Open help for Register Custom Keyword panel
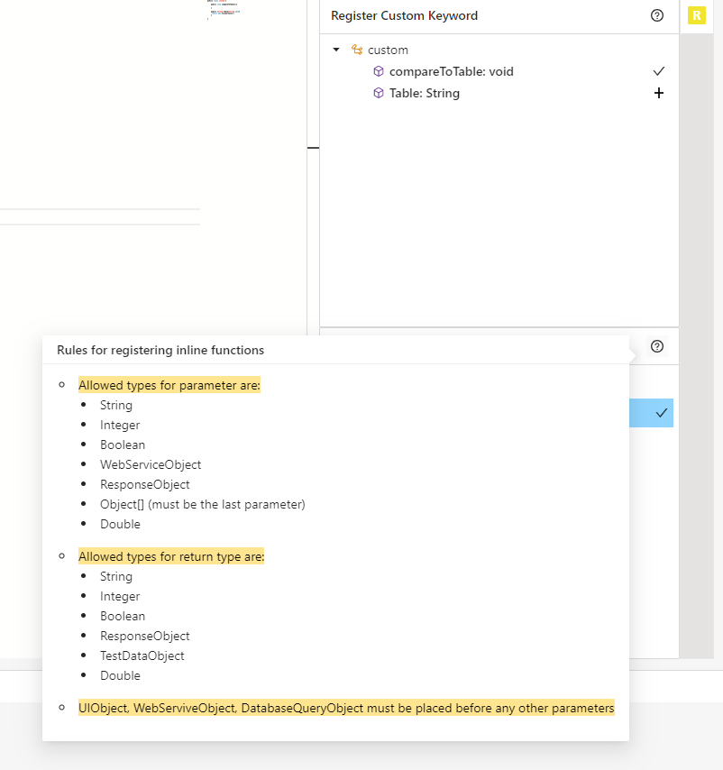Image resolution: width=723 pixels, height=770 pixels. point(656,15)
